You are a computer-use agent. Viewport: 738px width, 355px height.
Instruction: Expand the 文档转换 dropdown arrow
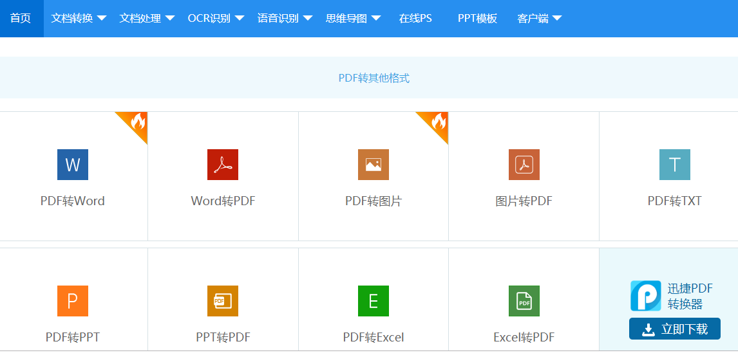click(101, 19)
